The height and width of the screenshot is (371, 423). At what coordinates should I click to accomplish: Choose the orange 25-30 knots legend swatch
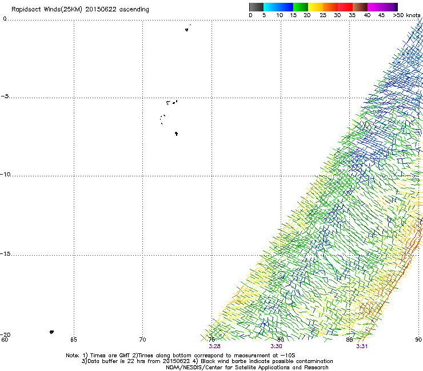[330, 7]
